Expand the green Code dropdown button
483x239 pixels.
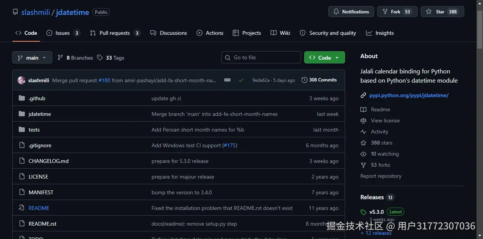tap(324, 57)
